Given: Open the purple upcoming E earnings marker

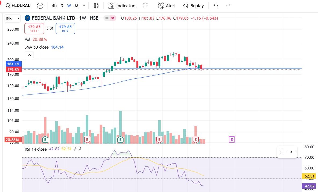Looking at the screenshot, I should click(232, 139).
